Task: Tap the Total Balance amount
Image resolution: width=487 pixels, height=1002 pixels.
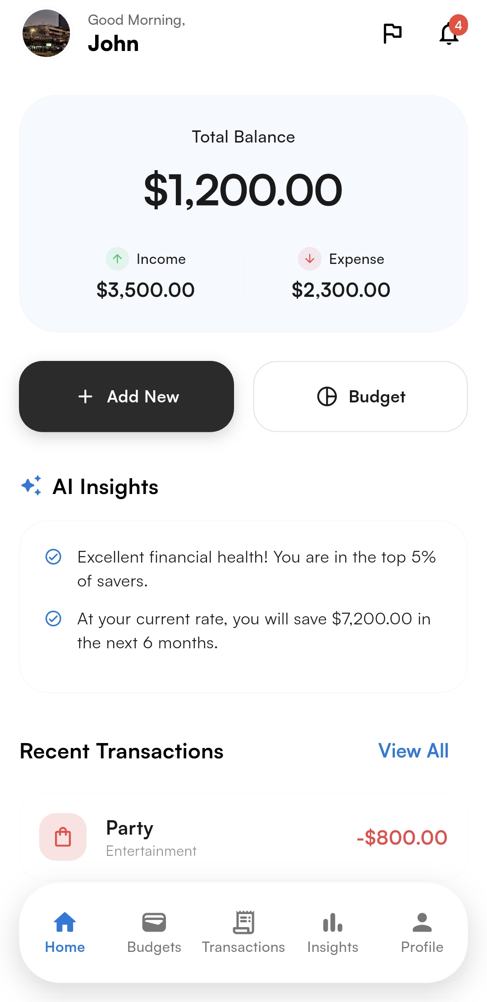Action: click(243, 190)
